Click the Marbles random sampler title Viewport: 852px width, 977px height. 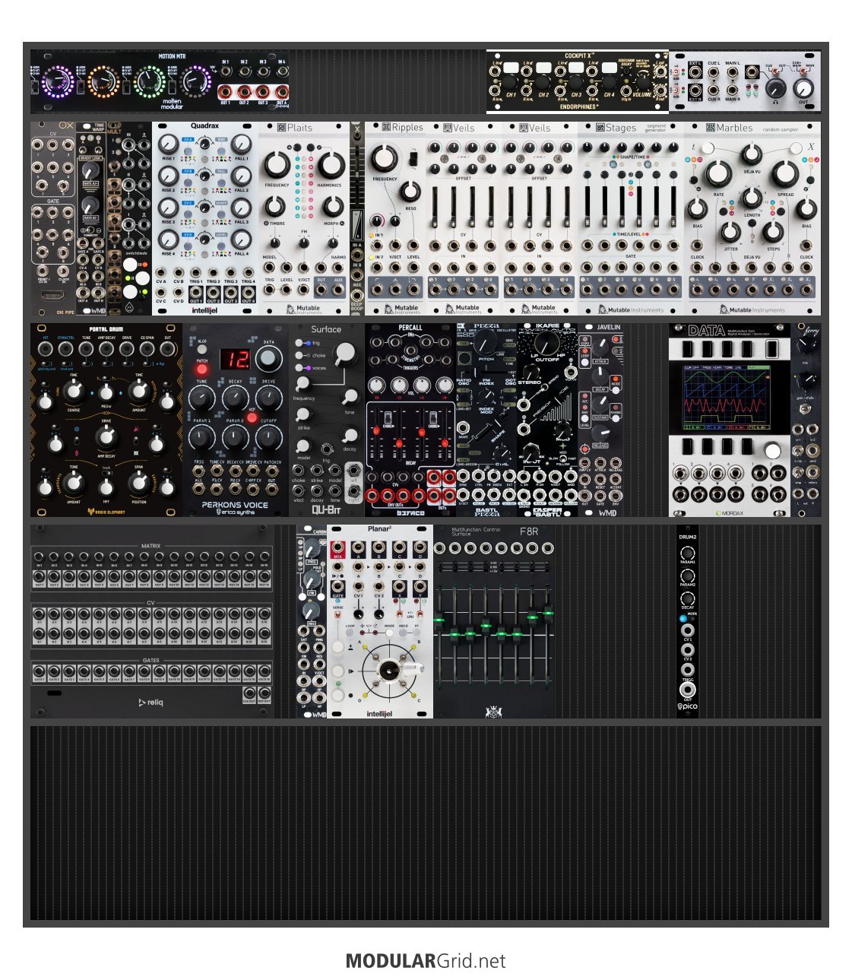(x=752, y=128)
